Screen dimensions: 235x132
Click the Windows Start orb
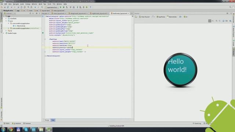[3, 129]
